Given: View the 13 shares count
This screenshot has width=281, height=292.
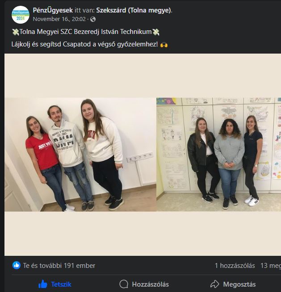Looking at the screenshot, I should pyautogui.click(x=271, y=266).
